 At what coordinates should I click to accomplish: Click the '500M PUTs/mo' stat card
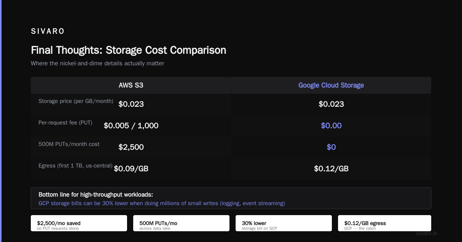coord(181,223)
